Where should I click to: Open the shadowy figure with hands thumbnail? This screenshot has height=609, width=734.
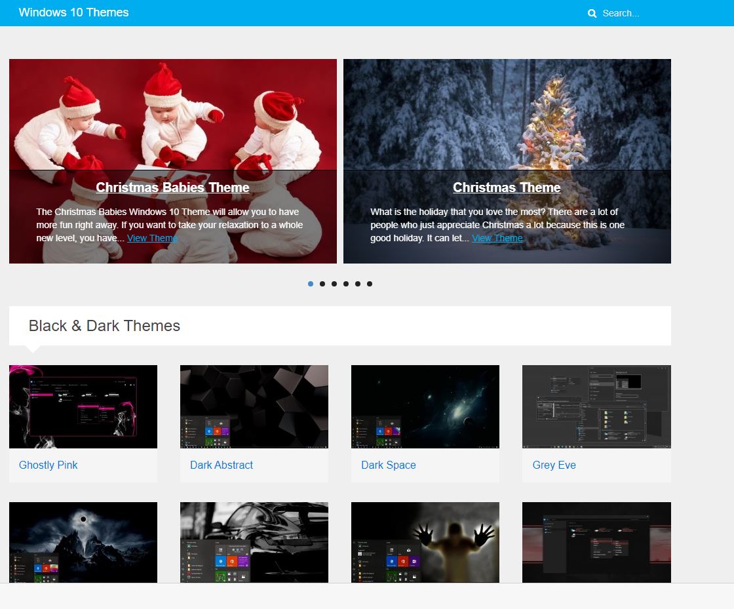[x=425, y=543]
